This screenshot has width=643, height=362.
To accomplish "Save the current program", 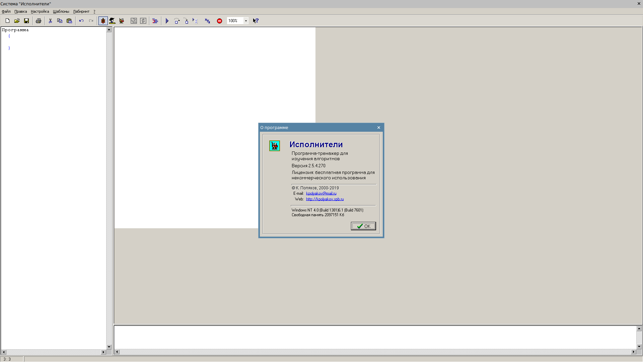I will pos(26,21).
